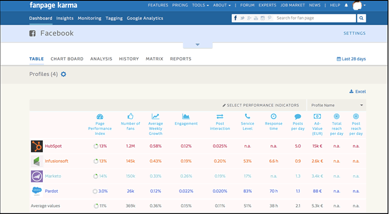Open the HubSpot profile name link
Screen dimensions: 389x214
point(53,146)
